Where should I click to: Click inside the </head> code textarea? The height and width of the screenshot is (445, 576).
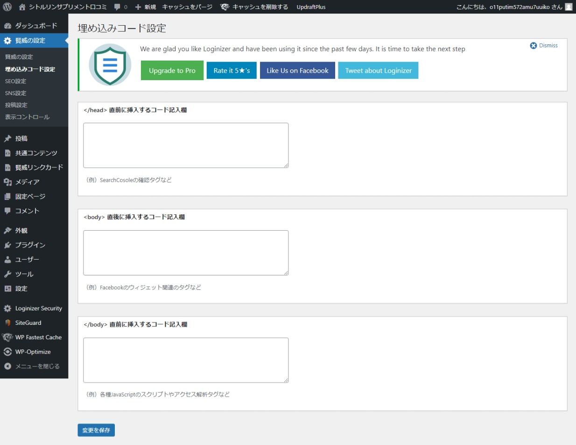[x=185, y=145]
